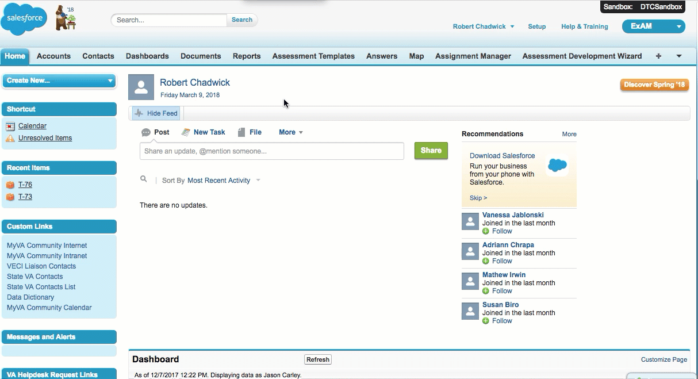This screenshot has width=698, height=379.
Task: Click the Calendar icon in Shortcut
Action: point(10,126)
